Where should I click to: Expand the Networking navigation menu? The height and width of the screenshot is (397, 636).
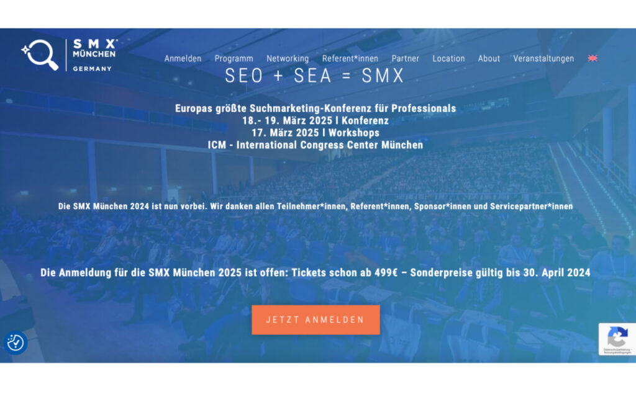(x=288, y=58)
